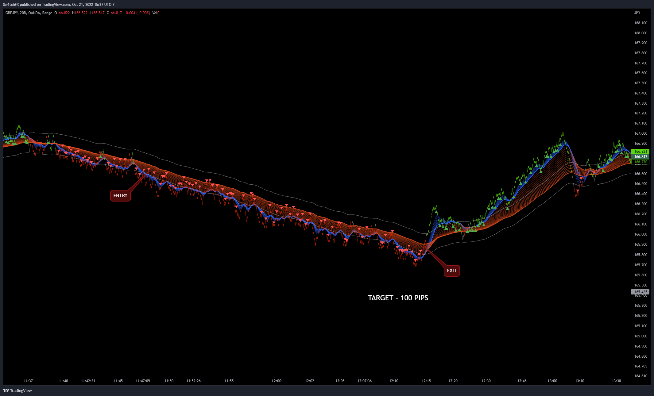Image resolution: width=654 pixels, height=396 pixels.
Task: Click the 167.000 price axis label
Action: click(641, 133)
